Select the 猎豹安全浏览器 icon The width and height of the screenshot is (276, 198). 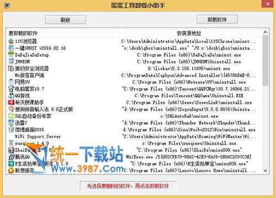pos(11,68)
